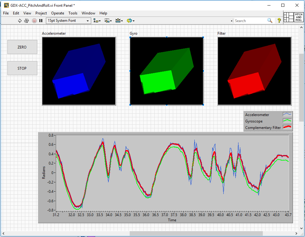305x237 pixels.
Task: Click the yellow context help question mark
Action: click(279, 21)
